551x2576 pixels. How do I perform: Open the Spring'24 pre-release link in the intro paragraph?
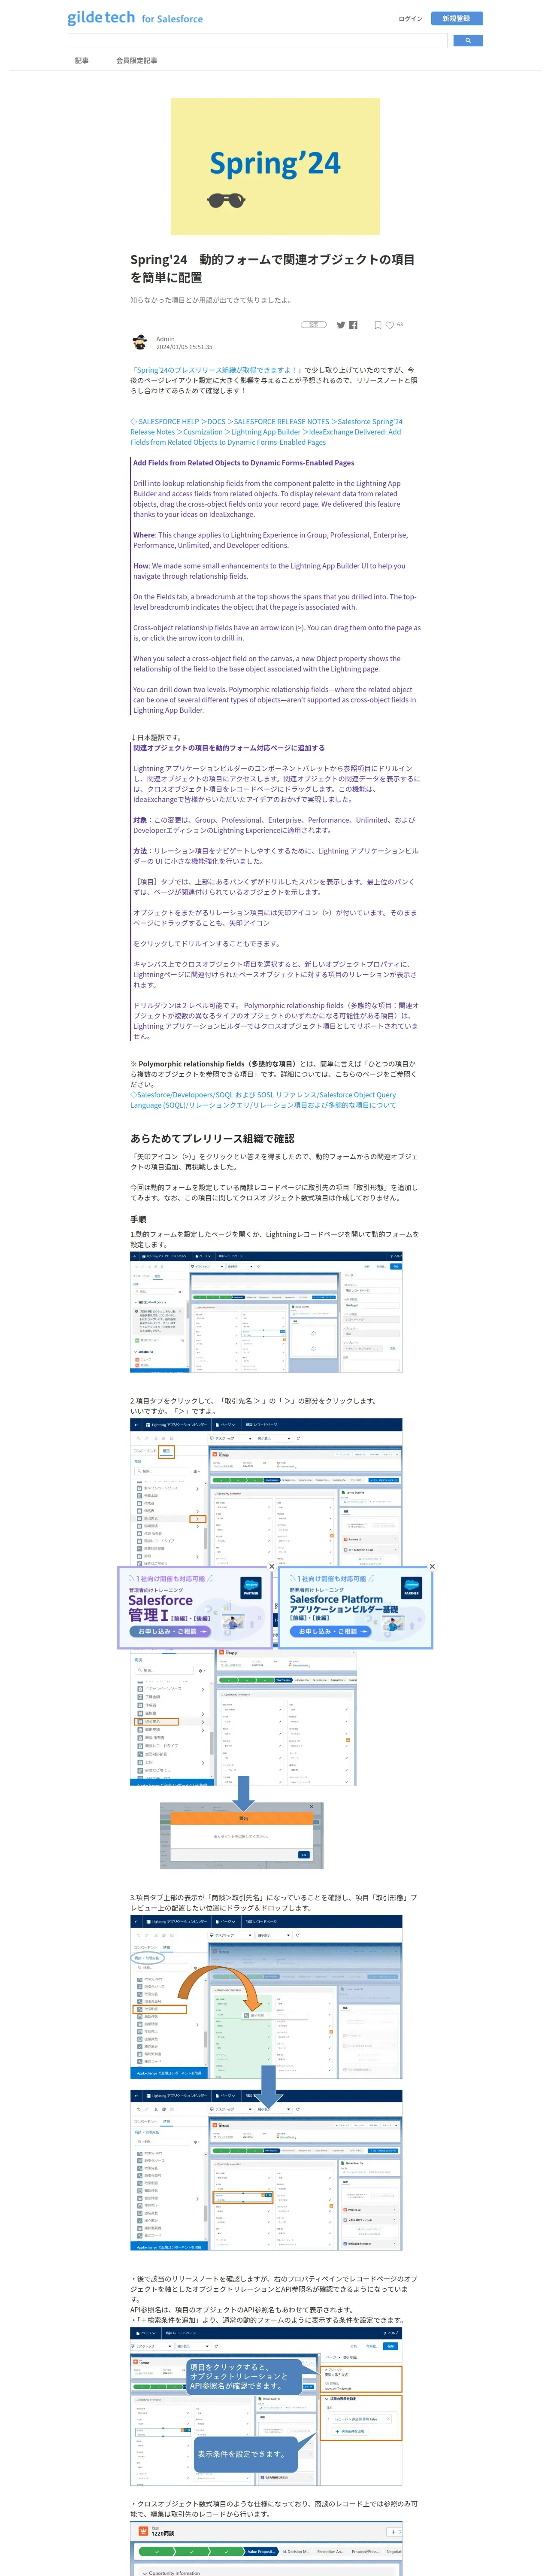(x=218, y=370)
